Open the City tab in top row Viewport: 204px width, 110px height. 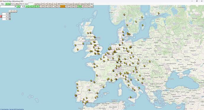point(55,4)
